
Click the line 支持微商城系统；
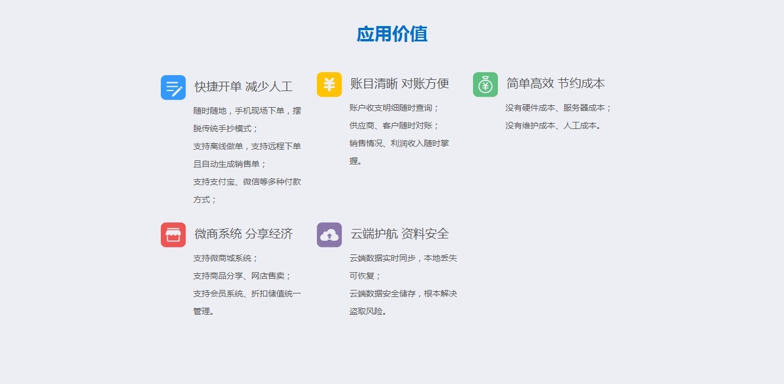pos(226,258)
